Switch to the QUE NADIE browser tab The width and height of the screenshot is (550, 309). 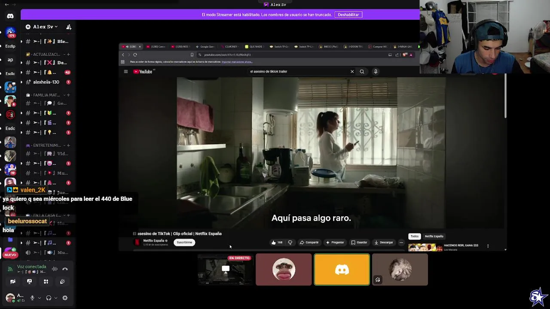[254, 46]
